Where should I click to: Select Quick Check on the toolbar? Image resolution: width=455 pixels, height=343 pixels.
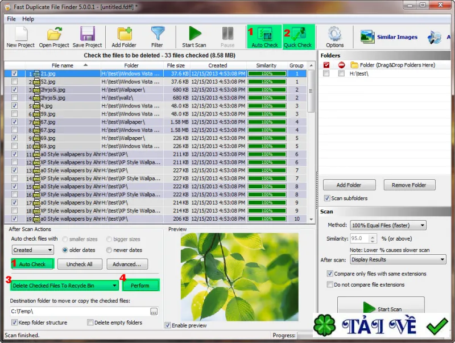[298, 35]
